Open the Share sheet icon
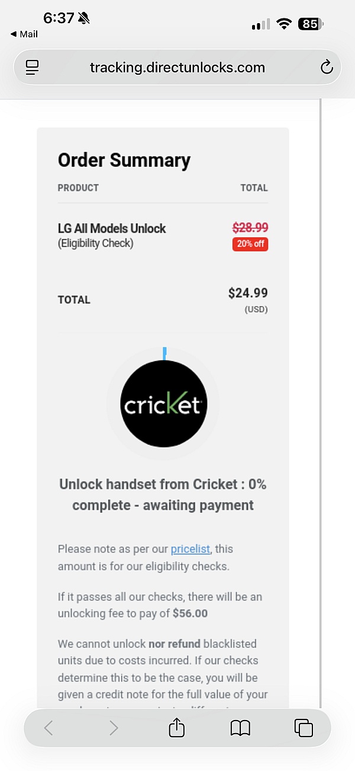This screenshot has height=771, width=355. click(177, 728)
